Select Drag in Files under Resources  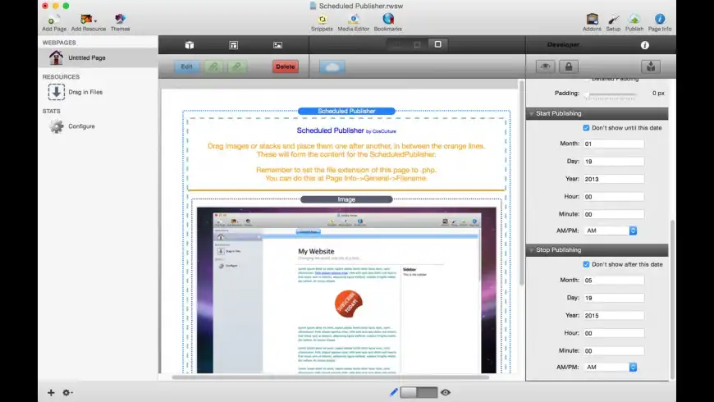98,92
